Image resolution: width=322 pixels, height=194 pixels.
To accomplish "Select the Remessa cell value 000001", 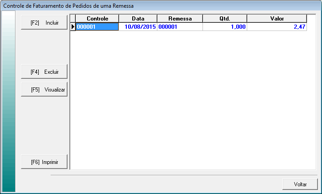I will 180,27.
